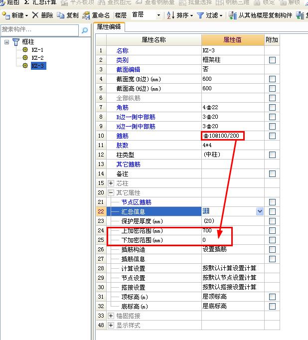Click the 截面高 (H边) value 600
The image size is (308, 340).
(207, 88)
